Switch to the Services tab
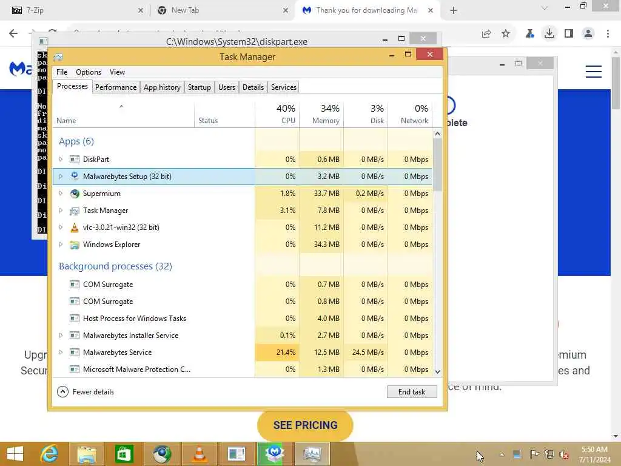 [x=284, y=87]
